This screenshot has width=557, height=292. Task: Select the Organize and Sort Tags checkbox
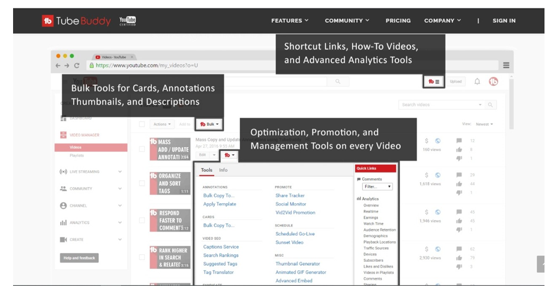point(142,183)
